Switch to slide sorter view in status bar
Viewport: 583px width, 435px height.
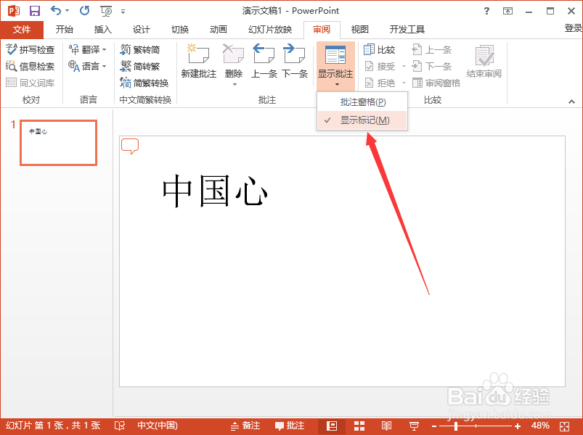point(359,426)
